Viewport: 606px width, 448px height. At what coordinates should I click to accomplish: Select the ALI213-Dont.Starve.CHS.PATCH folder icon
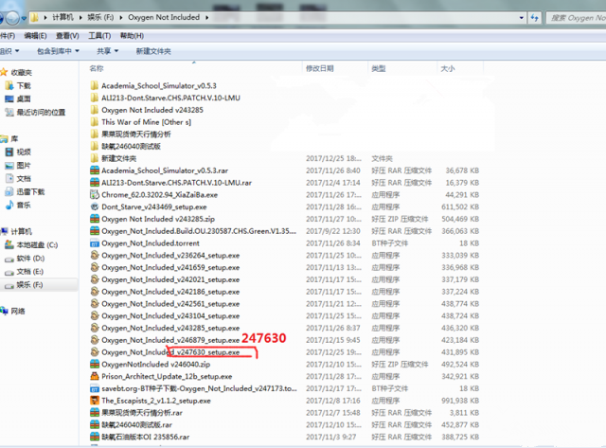[95, 98]
